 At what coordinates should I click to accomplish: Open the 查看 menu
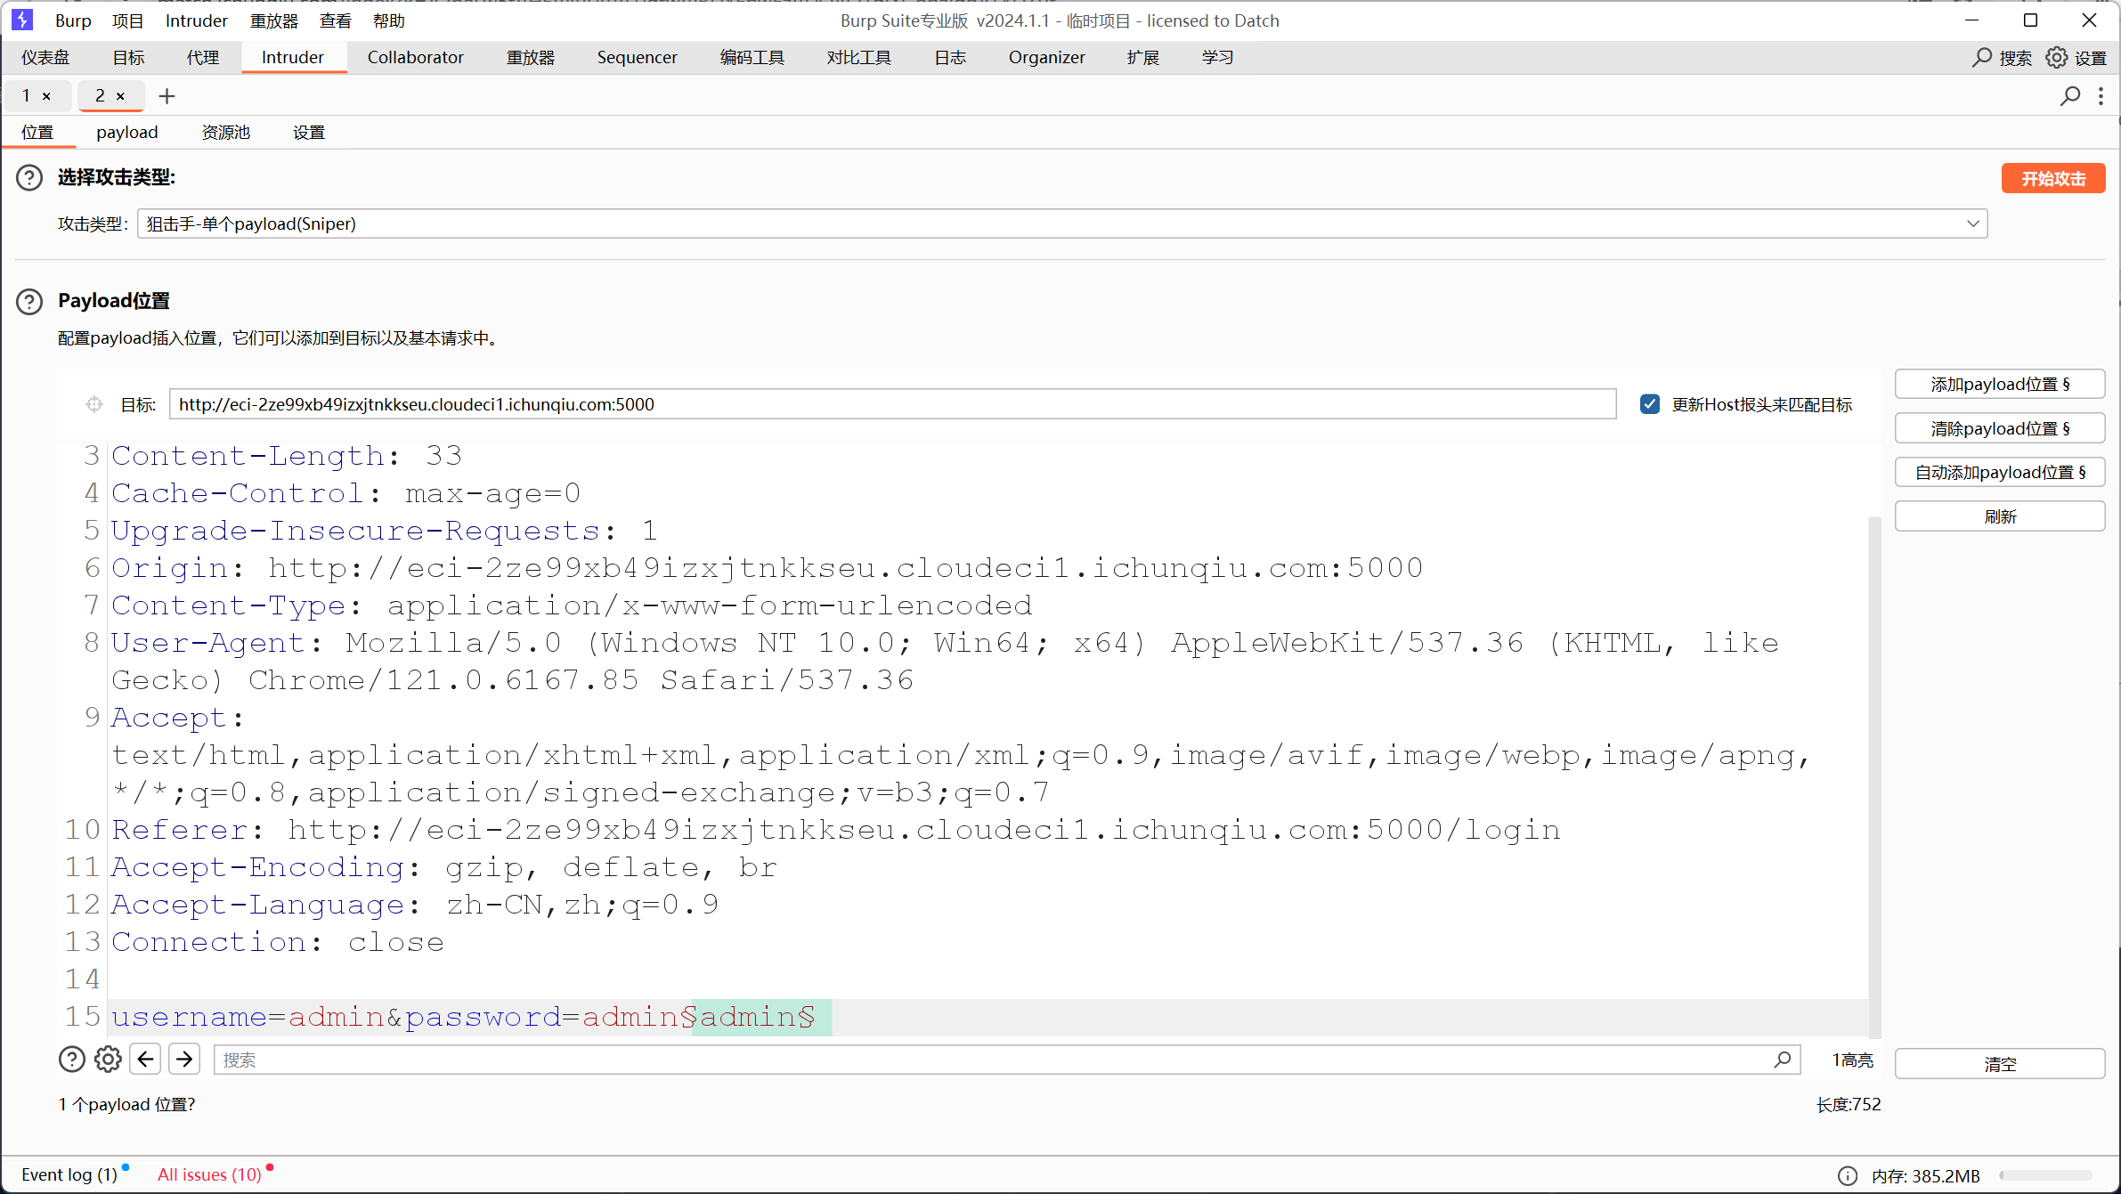coord(336,20)
